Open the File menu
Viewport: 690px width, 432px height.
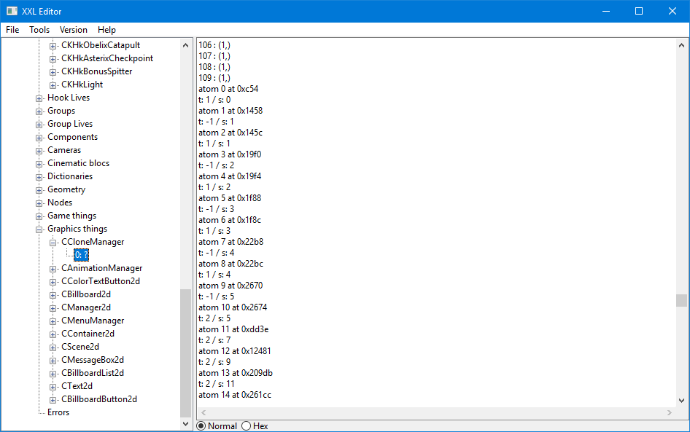(12, 30)
